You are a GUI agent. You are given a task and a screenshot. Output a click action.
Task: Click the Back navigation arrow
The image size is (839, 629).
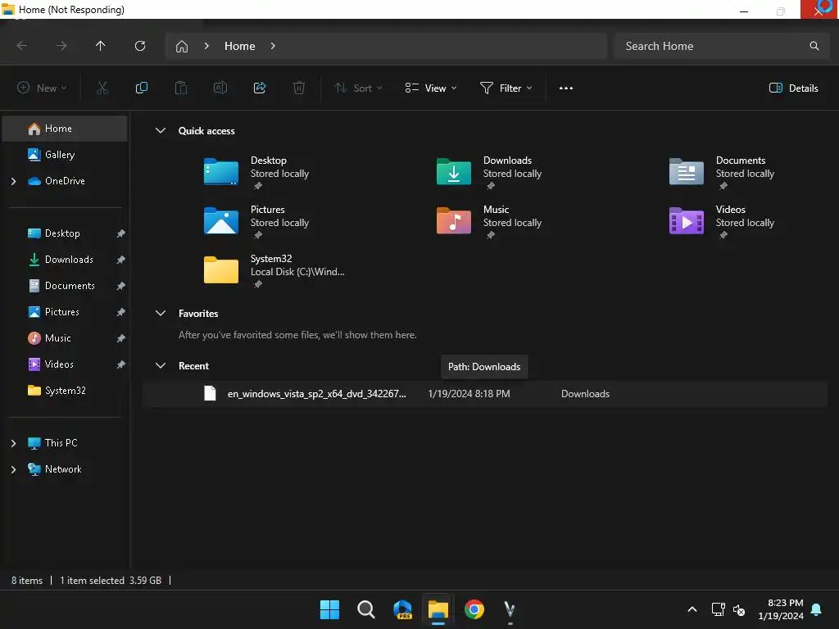click(22, 46)
